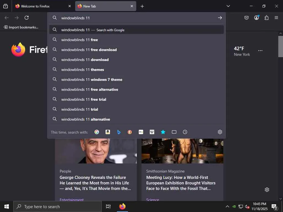Search this time with Amazon

(x=108, y=132)
